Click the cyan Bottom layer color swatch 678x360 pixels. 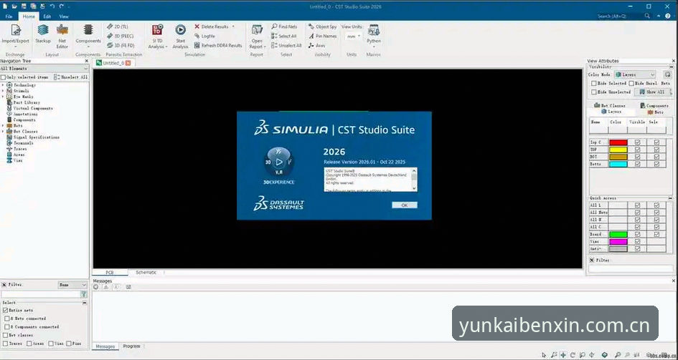click(618, 165)
